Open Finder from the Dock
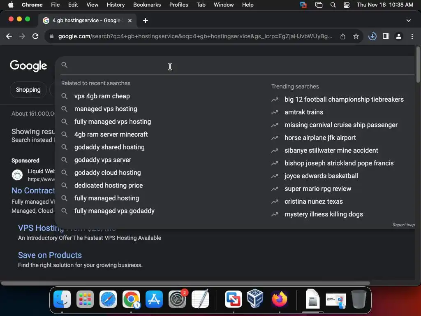Viewport: 421px width, 316px height. [x=62, y=299]
